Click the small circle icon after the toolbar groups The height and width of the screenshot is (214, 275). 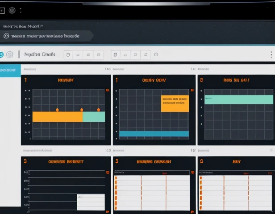[x=156, y=55]
